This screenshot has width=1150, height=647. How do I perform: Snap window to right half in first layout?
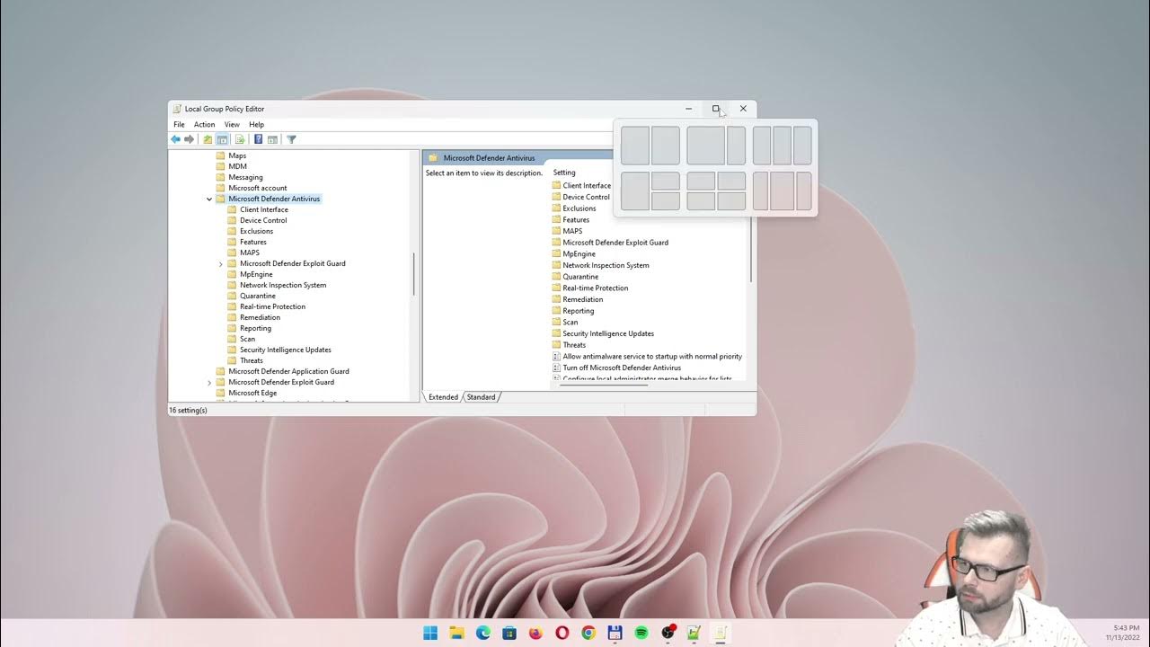coord(666,146)
